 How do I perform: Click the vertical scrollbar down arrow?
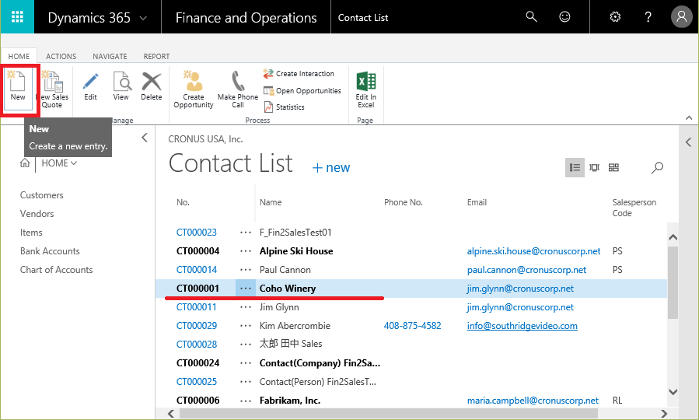click(673, 392)
